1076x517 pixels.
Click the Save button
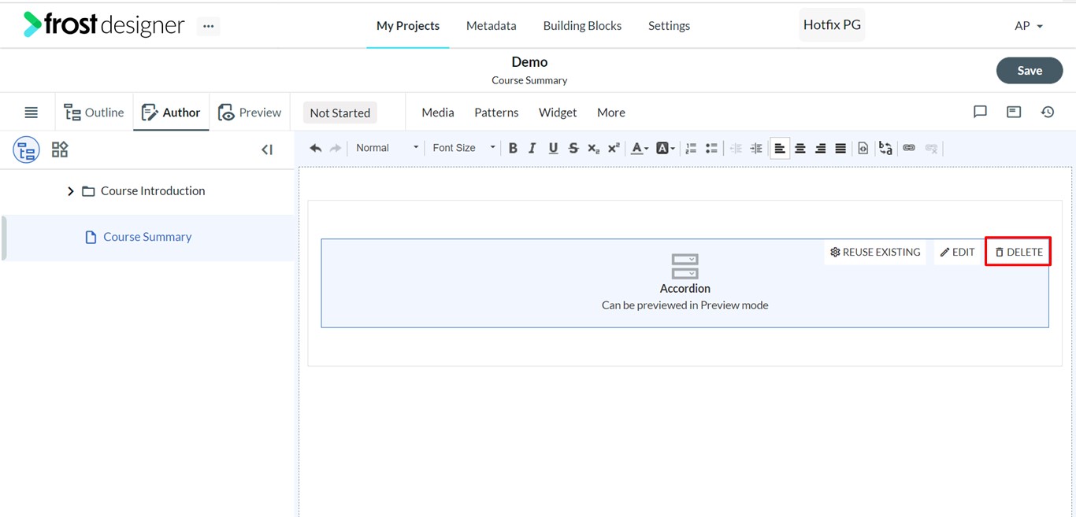tap(1030, 71)
